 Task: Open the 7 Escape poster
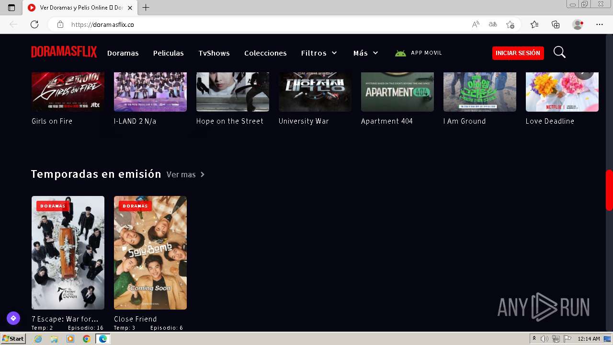pyautogui.click(x=68, y=253)
